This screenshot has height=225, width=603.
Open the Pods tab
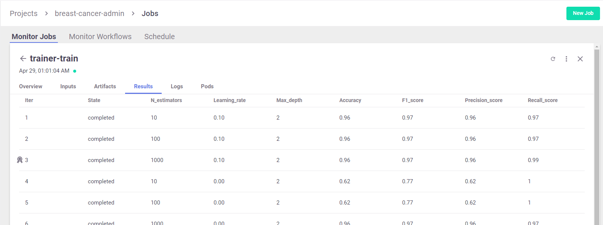point(207,86)
